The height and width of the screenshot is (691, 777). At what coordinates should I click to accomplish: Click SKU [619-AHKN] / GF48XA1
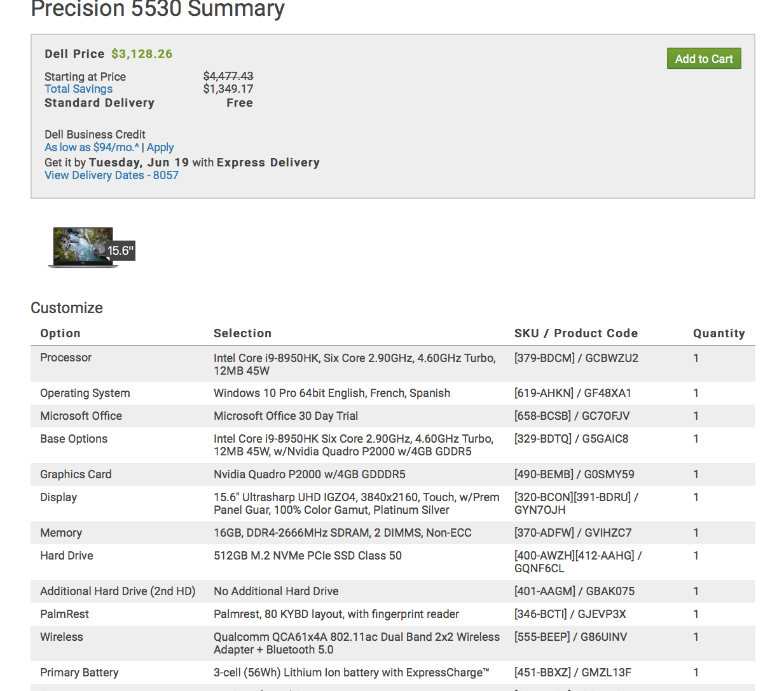coord(573,393)
